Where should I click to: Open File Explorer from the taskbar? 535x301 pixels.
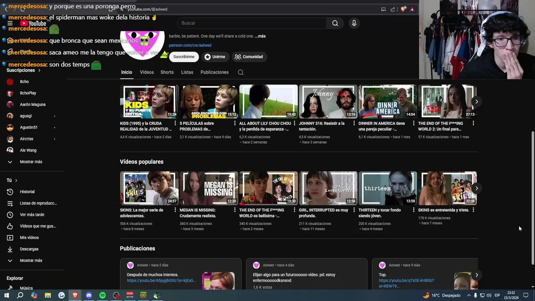coord(48,295)
